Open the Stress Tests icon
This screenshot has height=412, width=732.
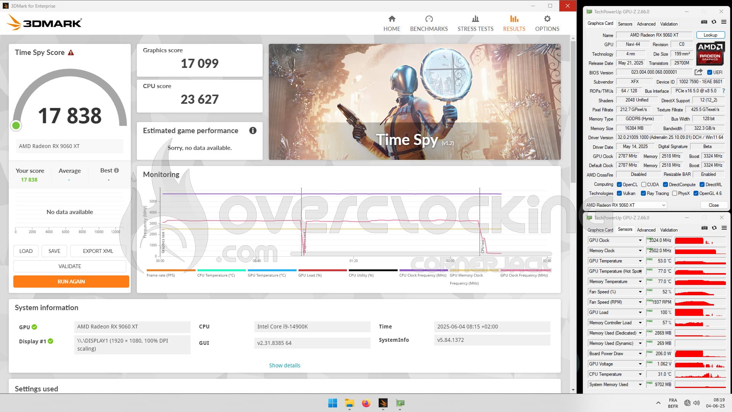click(x=475, y=19)
